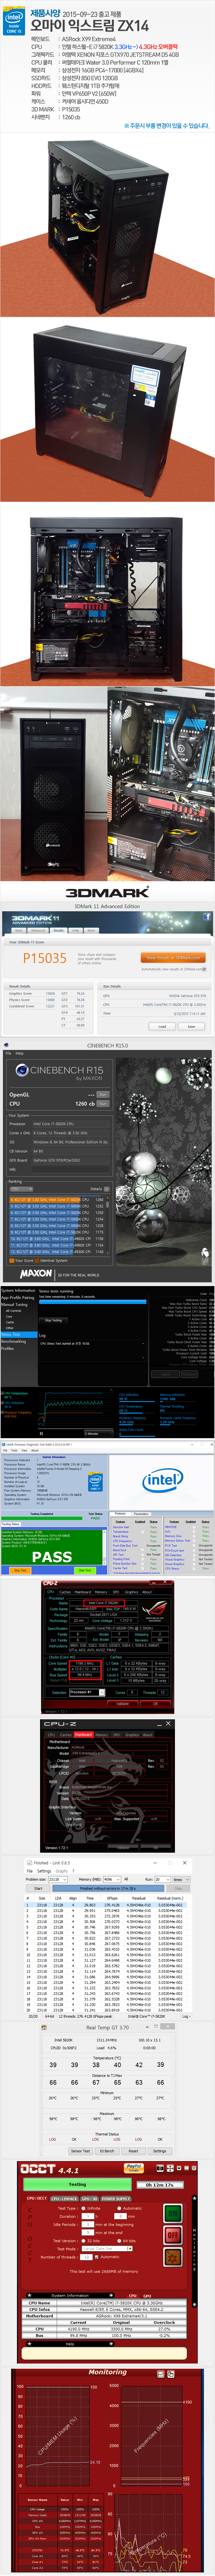This screenshot has width=215, height=2576.
Task: Open the POWER SUPPLY tab in OCCT
Action: point(116,2199)
